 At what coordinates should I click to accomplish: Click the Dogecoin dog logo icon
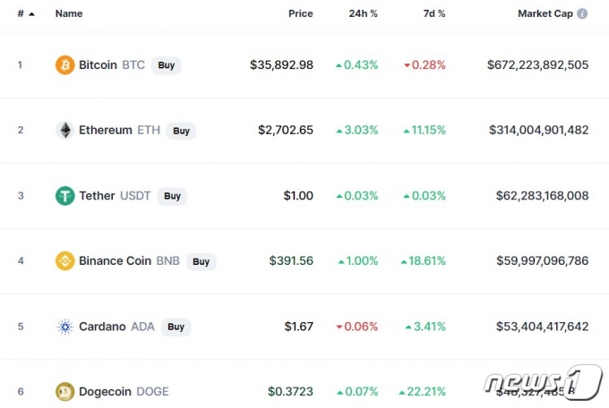[x=64, y=392]
